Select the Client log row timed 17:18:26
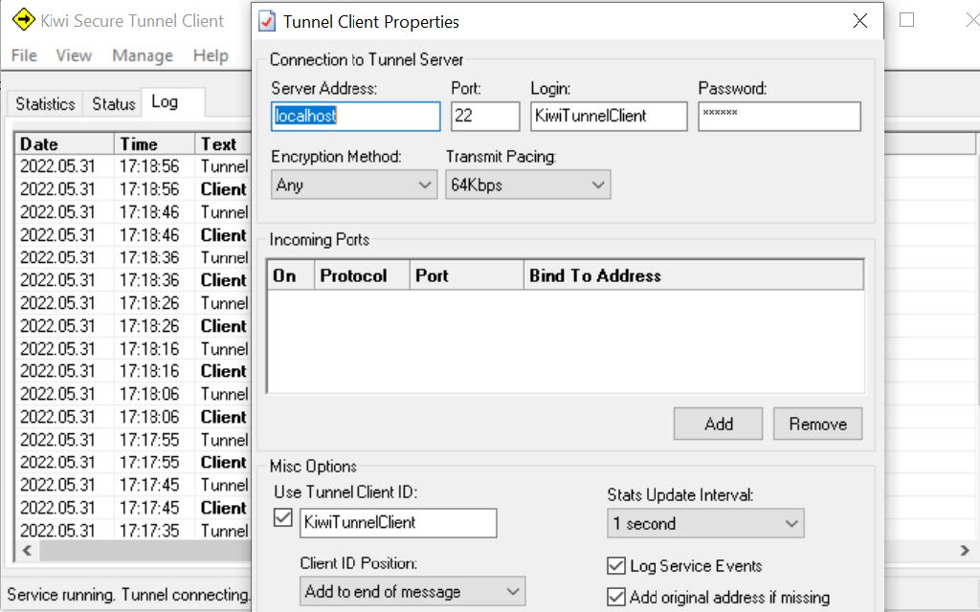 [133, 326]
